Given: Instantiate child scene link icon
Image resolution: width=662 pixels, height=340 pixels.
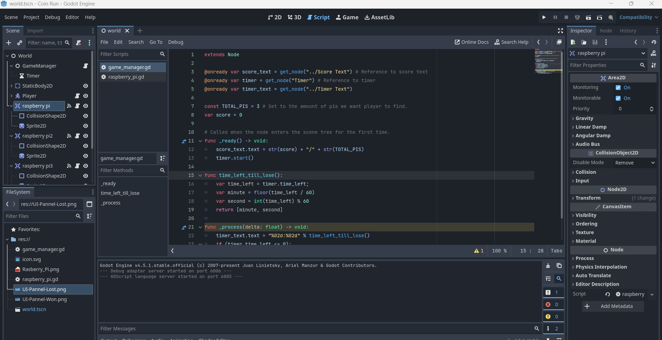Looking at the screenshot, I should 20,43.
